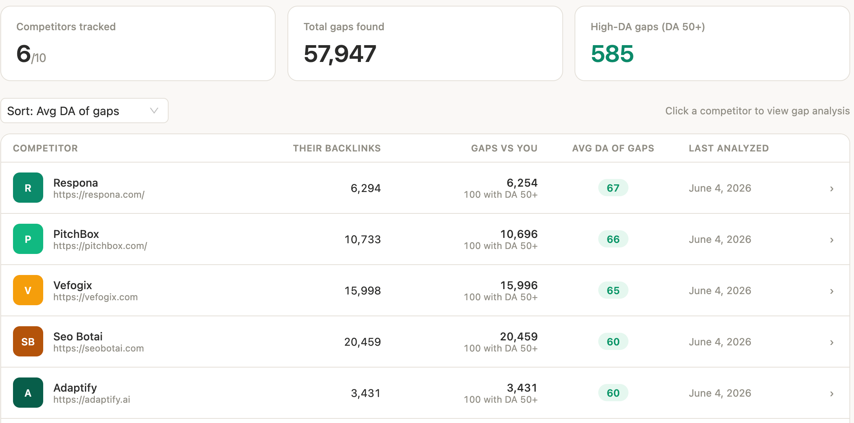
Task: Open the PitchBox competitor name
Action: pos(76,234)
